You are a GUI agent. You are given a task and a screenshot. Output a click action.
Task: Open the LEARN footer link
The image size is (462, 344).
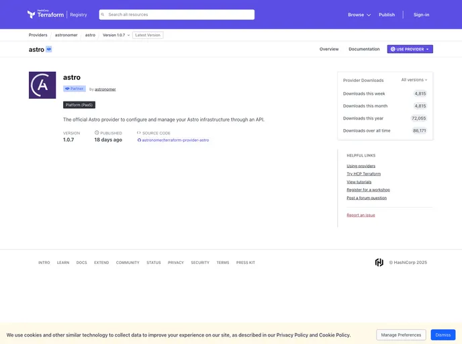pyautogui.click(x=63, y=263)
